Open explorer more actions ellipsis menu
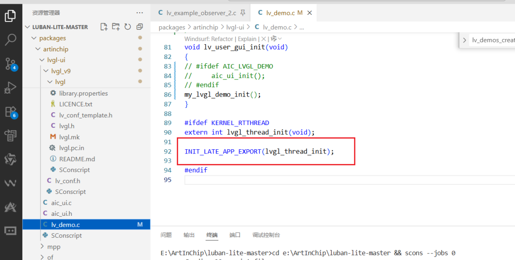 point(140,13)
